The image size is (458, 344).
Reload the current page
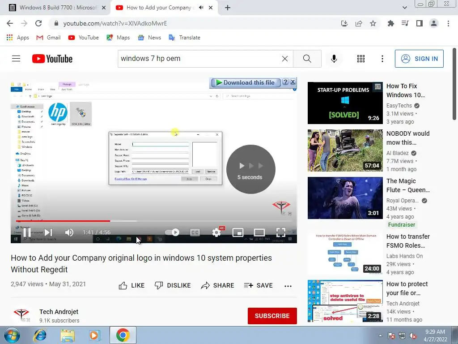(x=38, y=23)
